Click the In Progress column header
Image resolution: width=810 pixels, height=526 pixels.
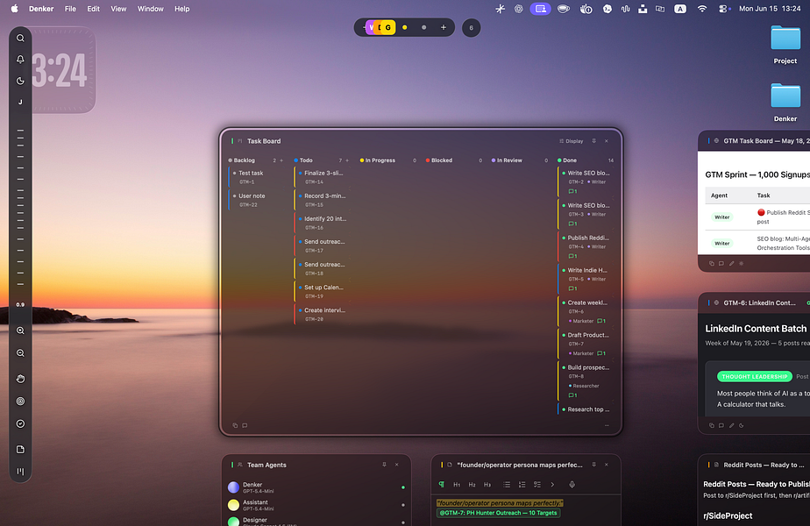pos(380,160)
